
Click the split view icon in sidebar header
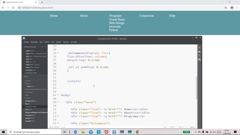[x=45, y=46]
